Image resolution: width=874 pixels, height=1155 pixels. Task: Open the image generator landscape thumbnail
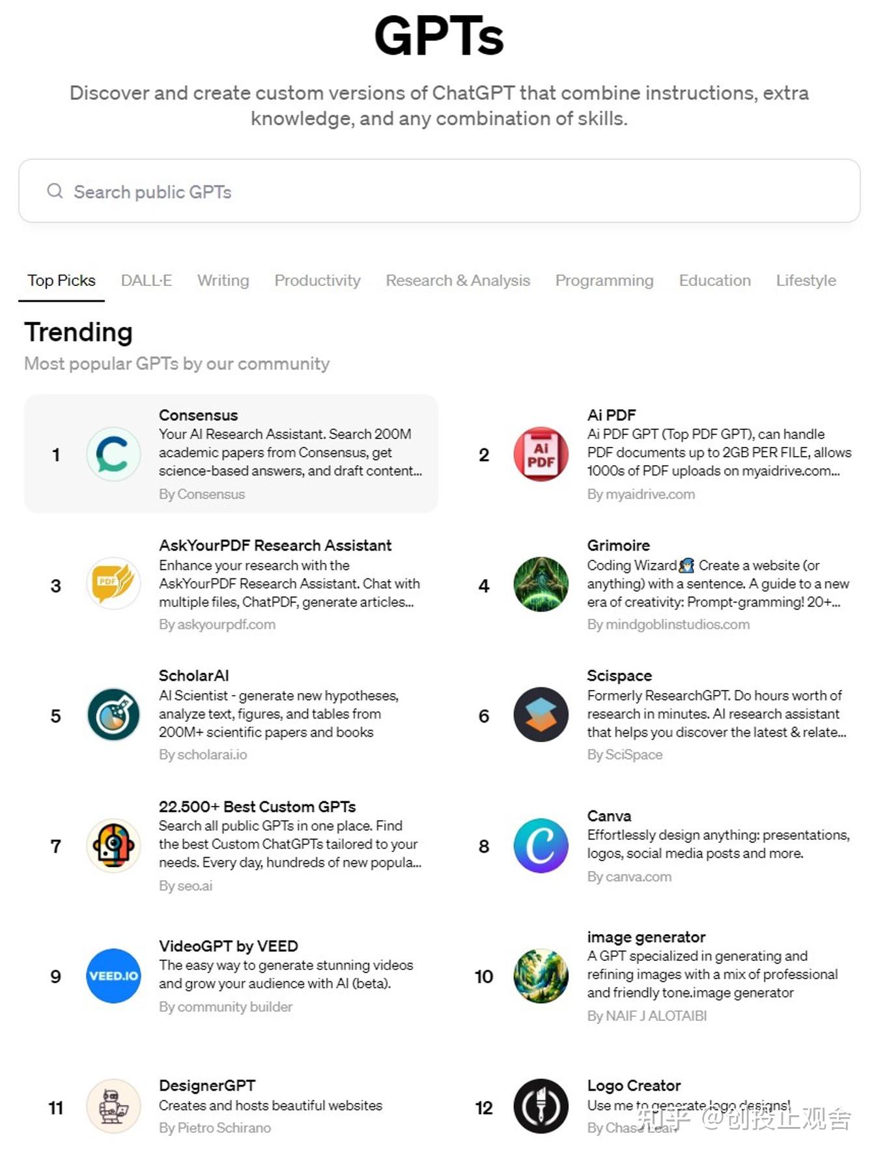(541, 975)
